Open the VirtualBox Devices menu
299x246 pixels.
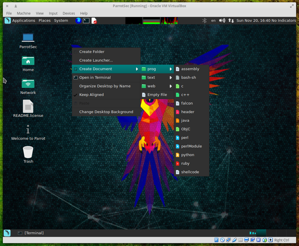(x=69, y=13)
